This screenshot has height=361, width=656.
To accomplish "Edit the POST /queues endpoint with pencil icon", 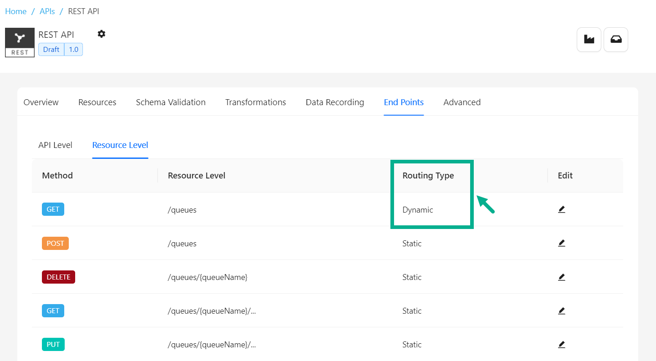I will point(561,243).
